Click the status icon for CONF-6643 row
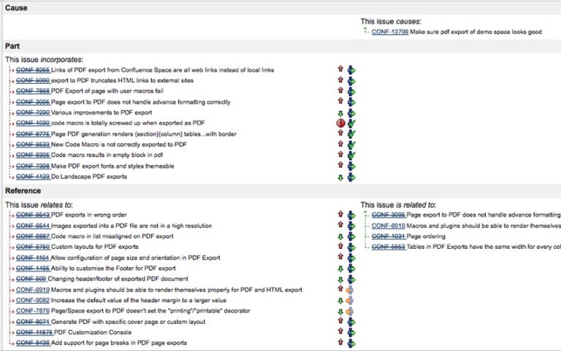Screen dimensions: 561x351 click(x=351, y=215)
